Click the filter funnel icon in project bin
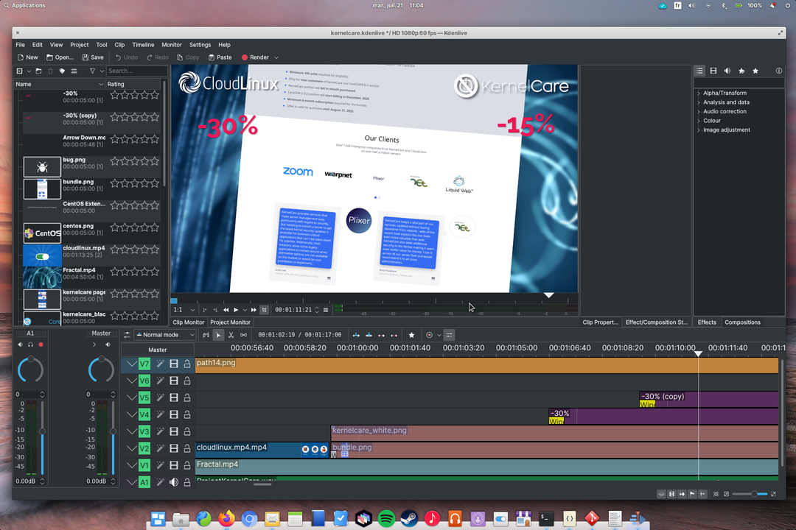 point(92,71)
